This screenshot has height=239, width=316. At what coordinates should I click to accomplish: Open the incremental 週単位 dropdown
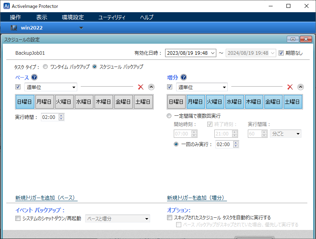202,87
